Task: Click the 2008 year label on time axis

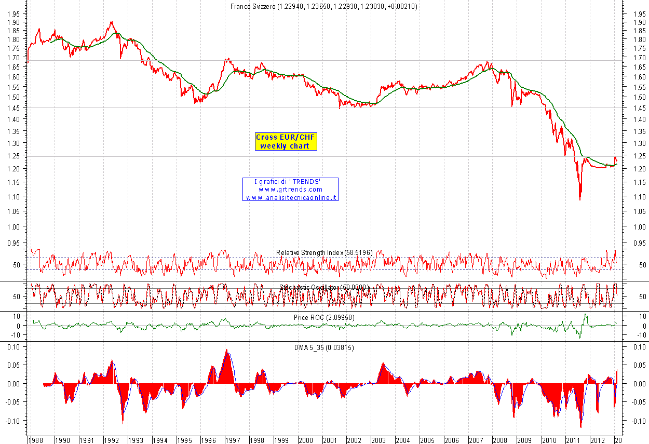Action: (501, 440)
